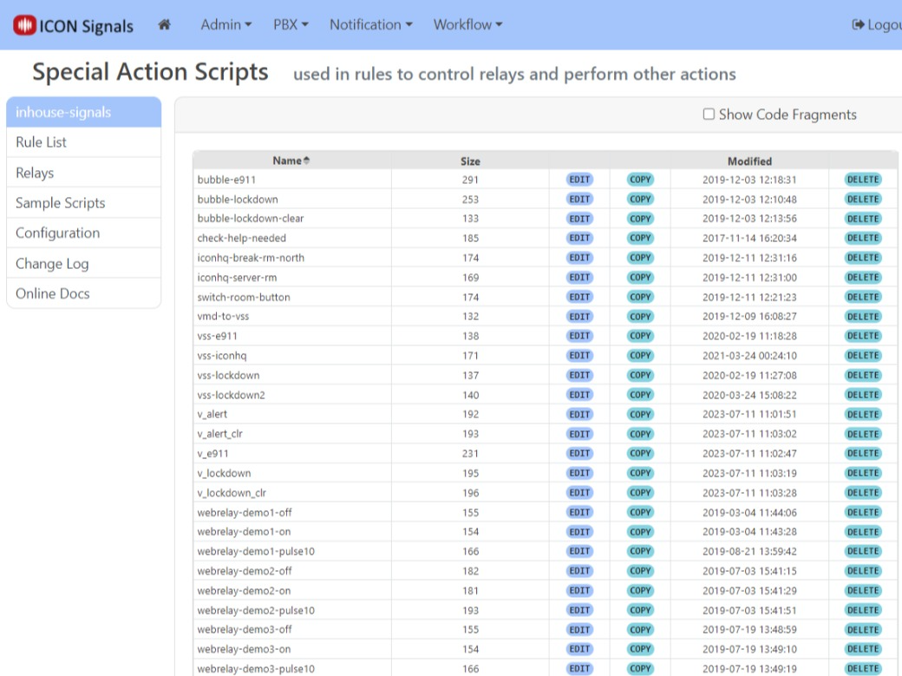Click the Logout icon
The image size is (902, 676).
tap(859, 24)
